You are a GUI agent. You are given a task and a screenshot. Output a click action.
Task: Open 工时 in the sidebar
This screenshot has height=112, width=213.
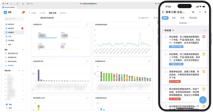(14, 37)
